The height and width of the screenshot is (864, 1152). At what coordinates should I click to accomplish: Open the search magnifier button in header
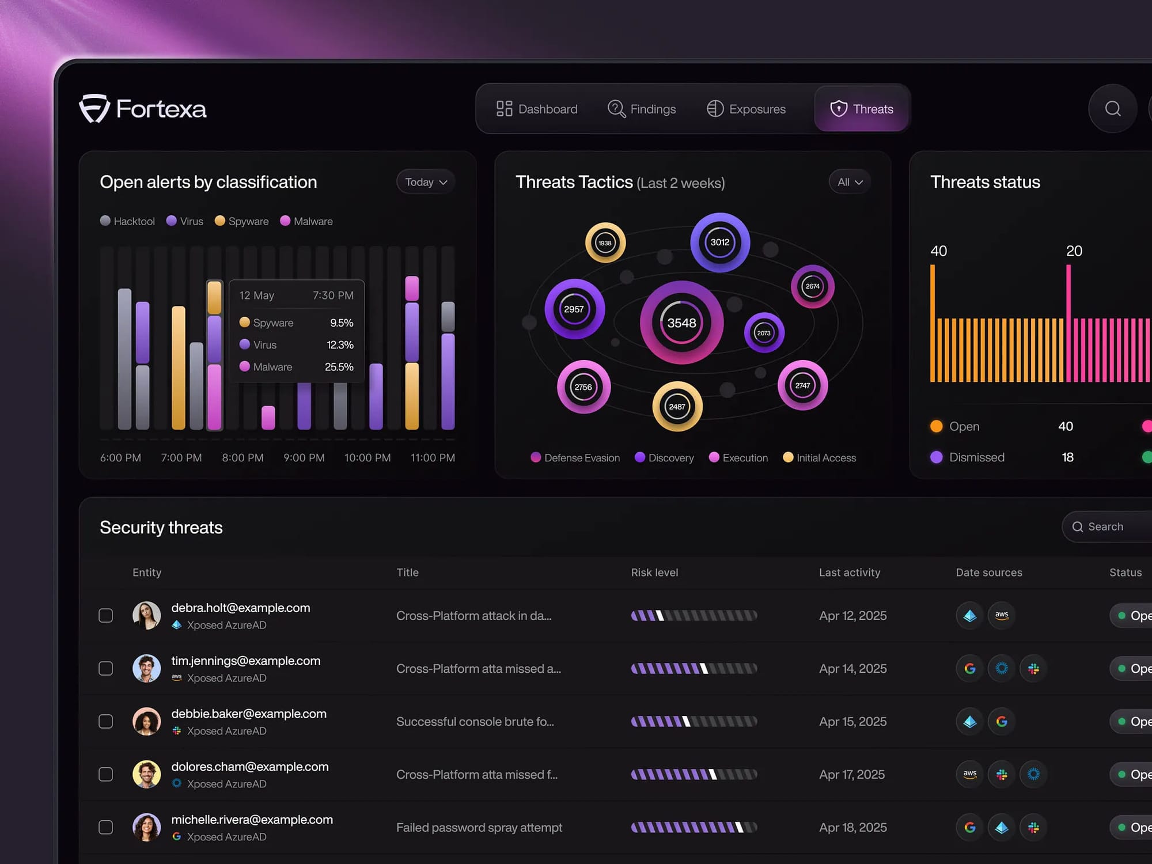(x=1113, y=108)
